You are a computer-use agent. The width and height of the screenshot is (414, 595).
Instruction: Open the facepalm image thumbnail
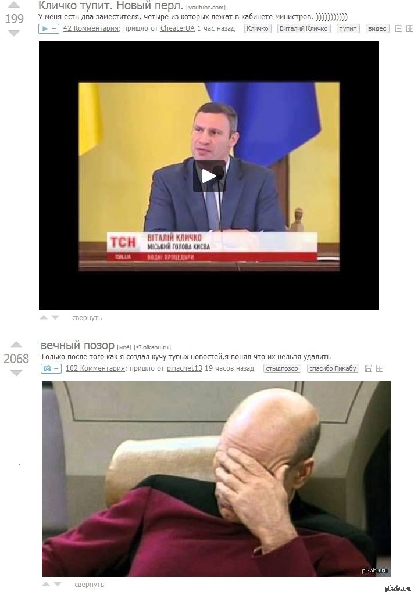pos(216,479)
